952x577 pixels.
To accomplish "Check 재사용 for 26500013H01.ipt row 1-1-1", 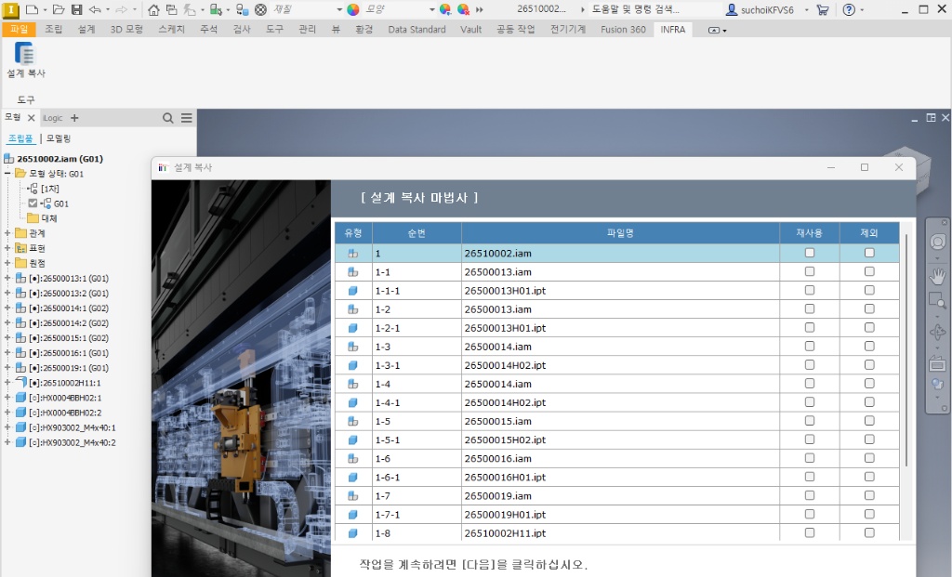I will (810, 291).
